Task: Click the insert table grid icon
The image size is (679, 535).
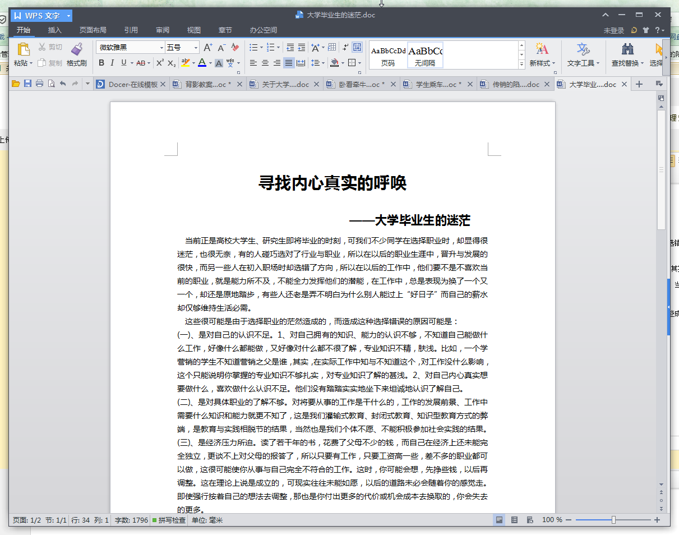Action: [x=332, y=48]
